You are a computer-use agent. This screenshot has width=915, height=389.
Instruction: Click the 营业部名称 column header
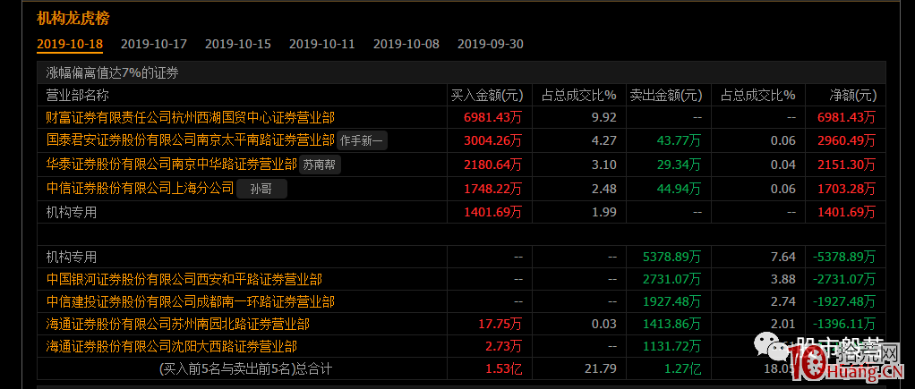point(78,95)
